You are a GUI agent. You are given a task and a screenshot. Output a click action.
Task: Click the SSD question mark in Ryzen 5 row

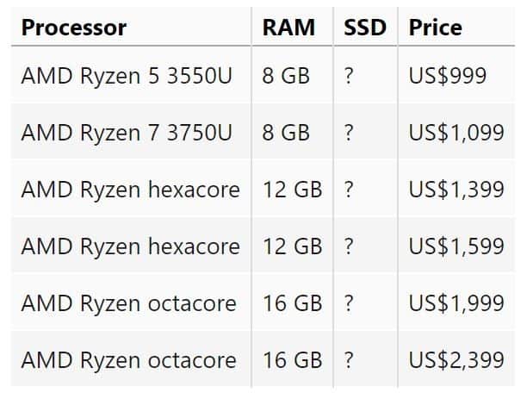pos(348,76)
